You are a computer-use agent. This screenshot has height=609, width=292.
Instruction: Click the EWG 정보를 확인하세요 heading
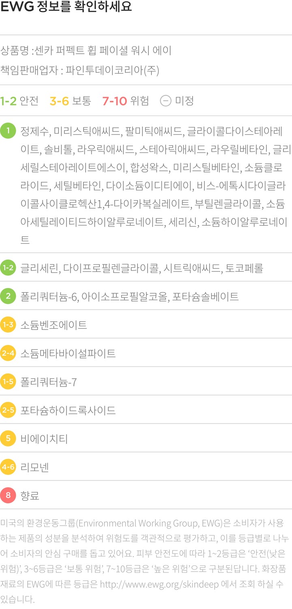(67, 8)
